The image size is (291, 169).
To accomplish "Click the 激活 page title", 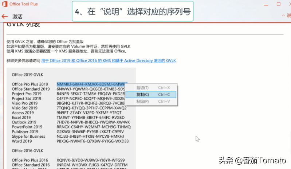I will point(17,17).
